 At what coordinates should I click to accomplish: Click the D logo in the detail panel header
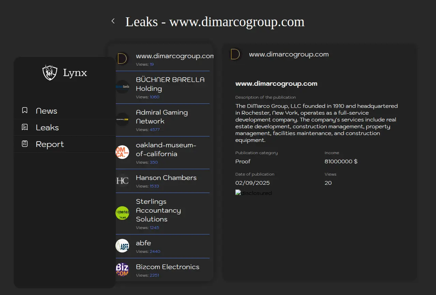point(235,54)
